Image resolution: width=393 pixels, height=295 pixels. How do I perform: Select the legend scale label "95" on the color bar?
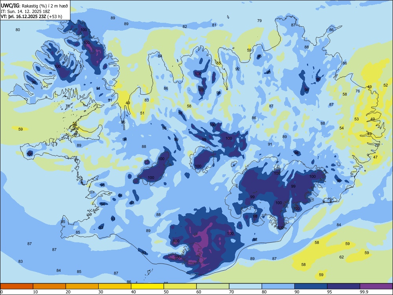330,292
